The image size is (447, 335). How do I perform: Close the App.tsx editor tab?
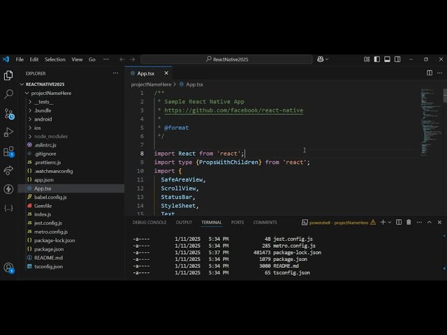[166, 73]
